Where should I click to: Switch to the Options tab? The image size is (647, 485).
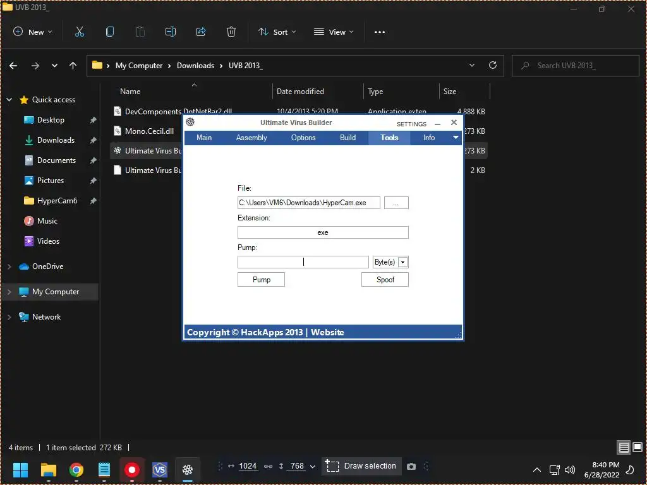point(303,138)
